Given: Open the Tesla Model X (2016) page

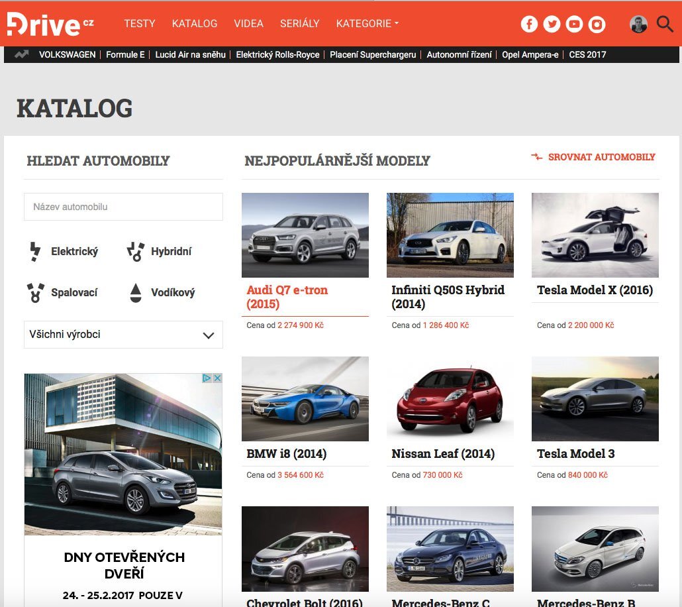Looking at the screenshot, I should click(594, 290).
